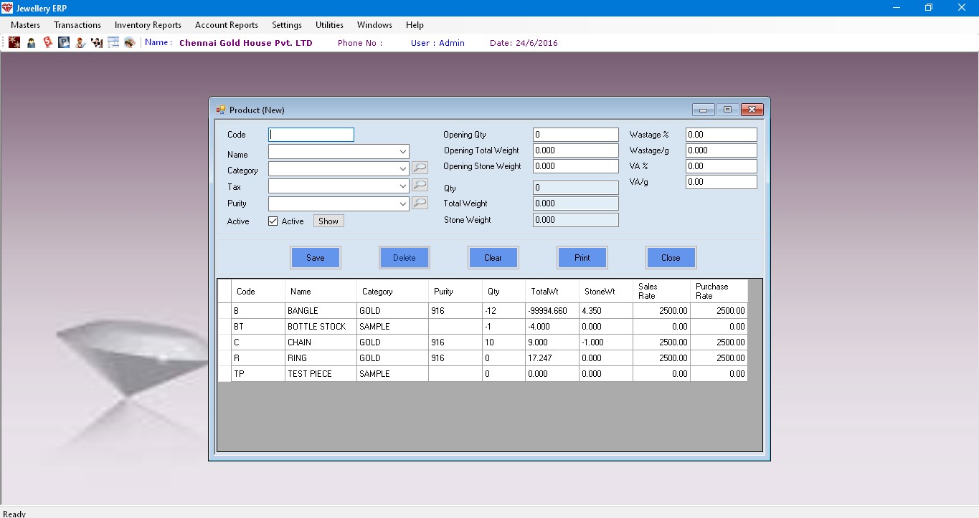This screenshot has width=979, height=518.
Task: Expand the Tax dropdown
Action: [403, 186]
